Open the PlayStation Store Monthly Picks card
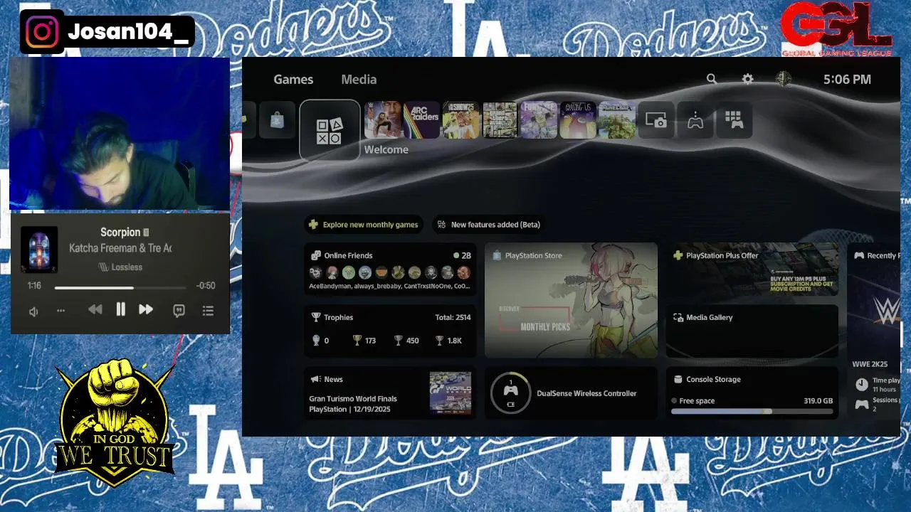Viewport: 911px width, 512px height. click(571, 300)
